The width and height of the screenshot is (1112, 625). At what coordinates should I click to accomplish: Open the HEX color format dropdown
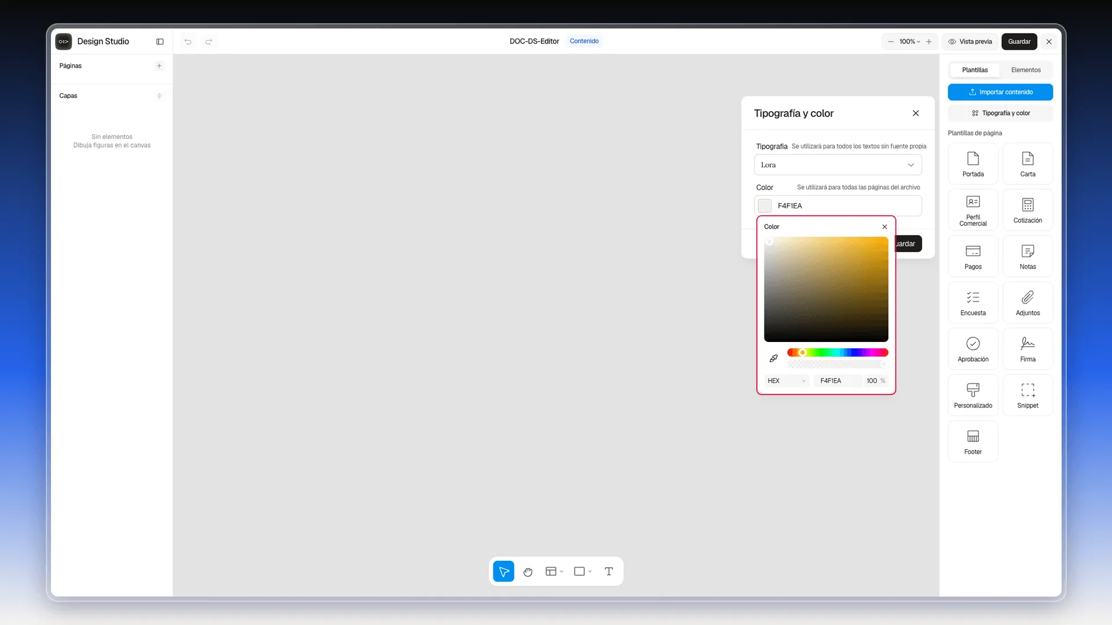tap(787, 381)
